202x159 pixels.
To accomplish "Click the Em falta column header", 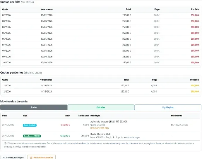I will (x=195, y=9).
